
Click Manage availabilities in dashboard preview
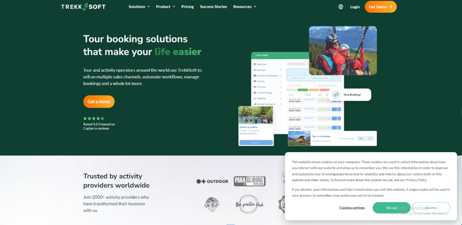click(x=320, y=78)
